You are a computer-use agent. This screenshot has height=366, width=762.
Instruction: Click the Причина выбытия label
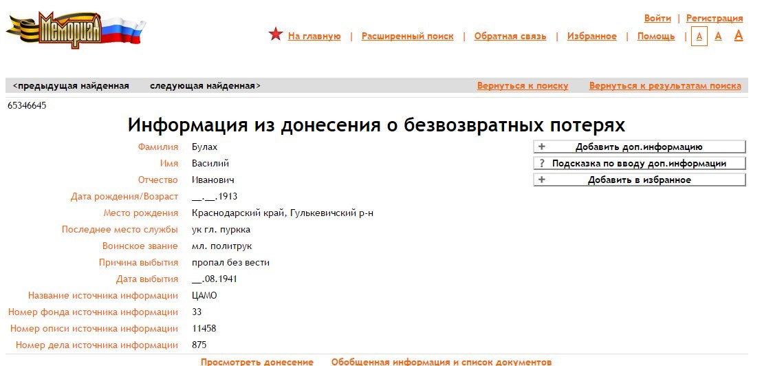(138, 263)
